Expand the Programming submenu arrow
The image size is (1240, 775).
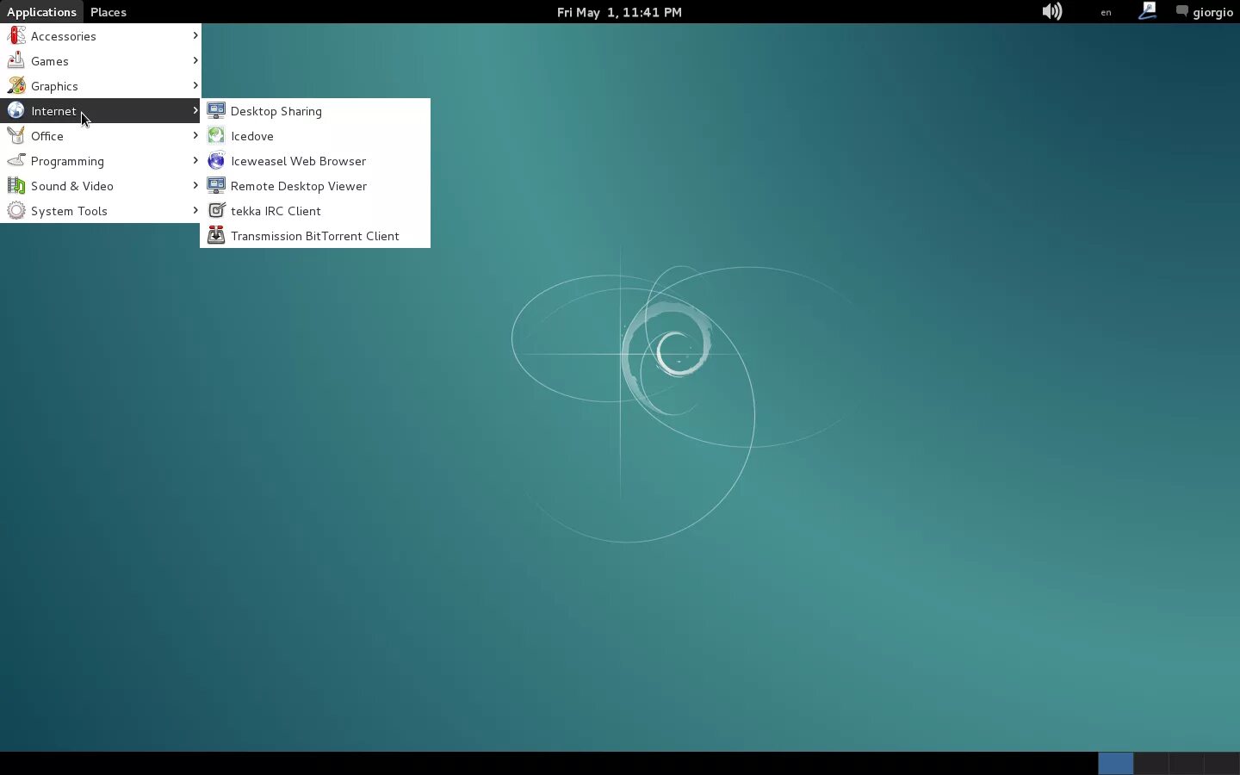click(x=195, y=160)
